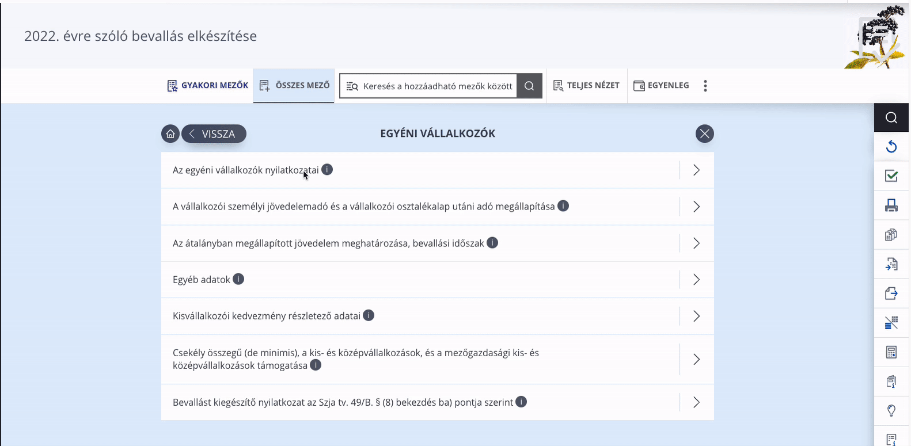Viewport: 911px width, 446px height.
Task: Click the lightbulb tips icon
Action: pyautogui.click(x=891, y=411)
